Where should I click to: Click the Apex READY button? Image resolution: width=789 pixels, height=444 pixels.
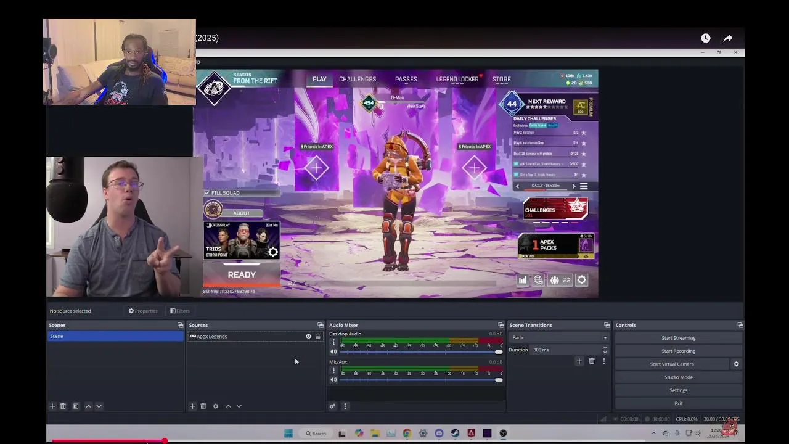click(x=242, y=275)
